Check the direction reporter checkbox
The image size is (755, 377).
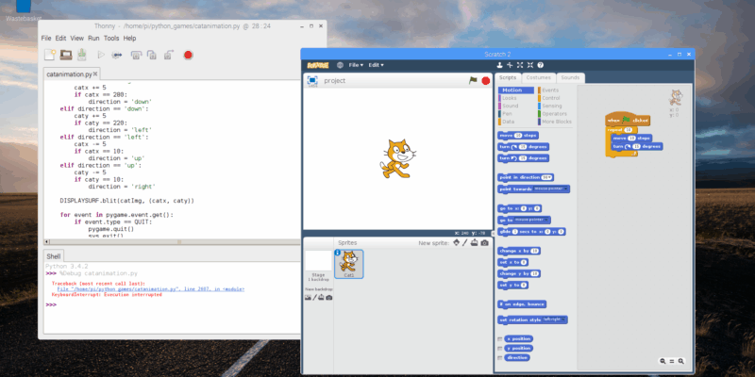(499, 358)
